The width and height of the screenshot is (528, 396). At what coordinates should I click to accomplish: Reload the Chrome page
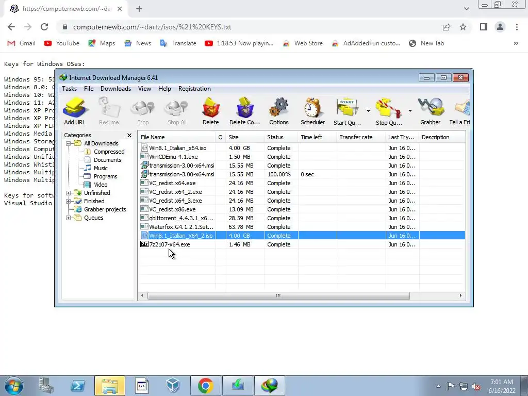(44, 27)
